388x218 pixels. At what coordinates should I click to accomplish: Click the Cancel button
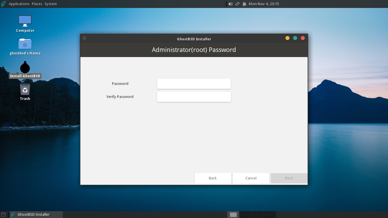point(251,178)
